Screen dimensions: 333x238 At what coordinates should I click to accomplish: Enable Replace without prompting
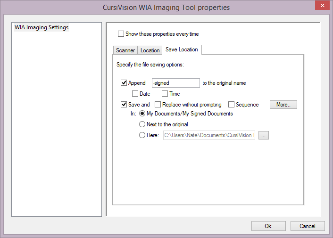tap(158, 105)
